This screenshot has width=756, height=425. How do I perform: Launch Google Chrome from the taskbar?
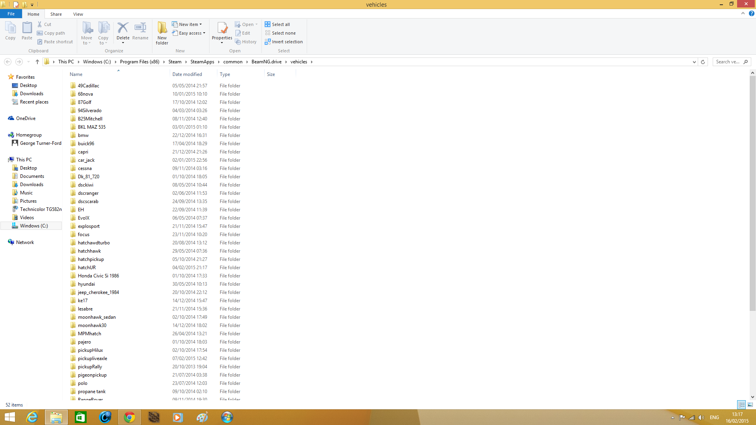(x=130, y=417)
